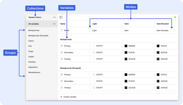Select the Grays group
Screen dimensions: 183x105
point(31,51)
